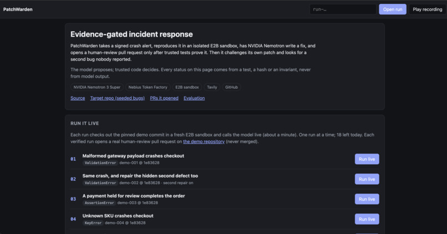Click the demo-001 @ 1e83628 text

[x=139, y=162]
